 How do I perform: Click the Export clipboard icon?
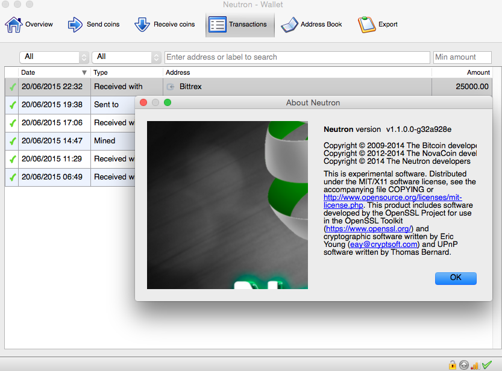[366, 25]
